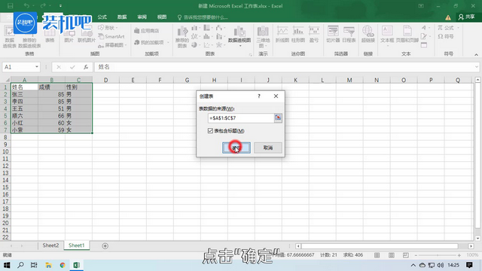Click zoom out minus on the zoom slider
Image resolution: width=482 pixels, height=271 pixels.
click(416, 255)
